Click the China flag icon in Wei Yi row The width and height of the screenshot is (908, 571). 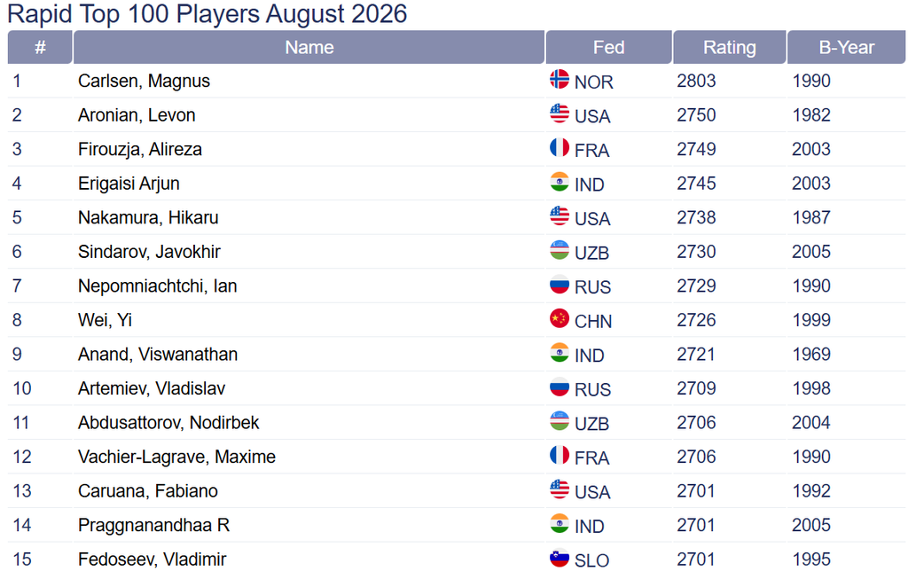coord(560,318)
